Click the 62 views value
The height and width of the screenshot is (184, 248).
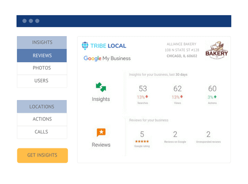tap(177, 89)
